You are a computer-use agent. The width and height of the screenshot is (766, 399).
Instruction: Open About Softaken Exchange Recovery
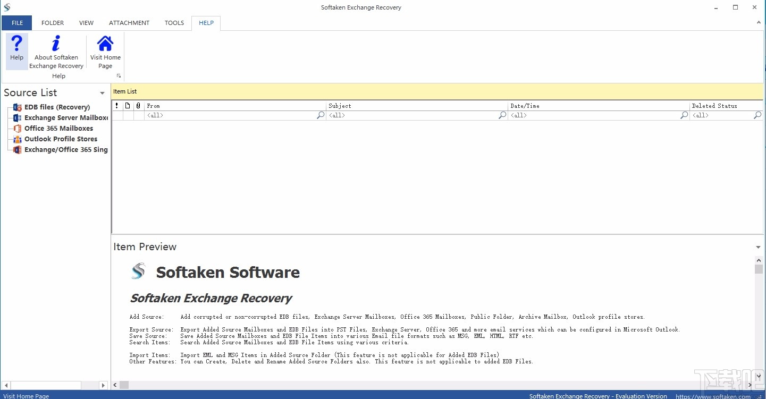click(x=56, y=43)
